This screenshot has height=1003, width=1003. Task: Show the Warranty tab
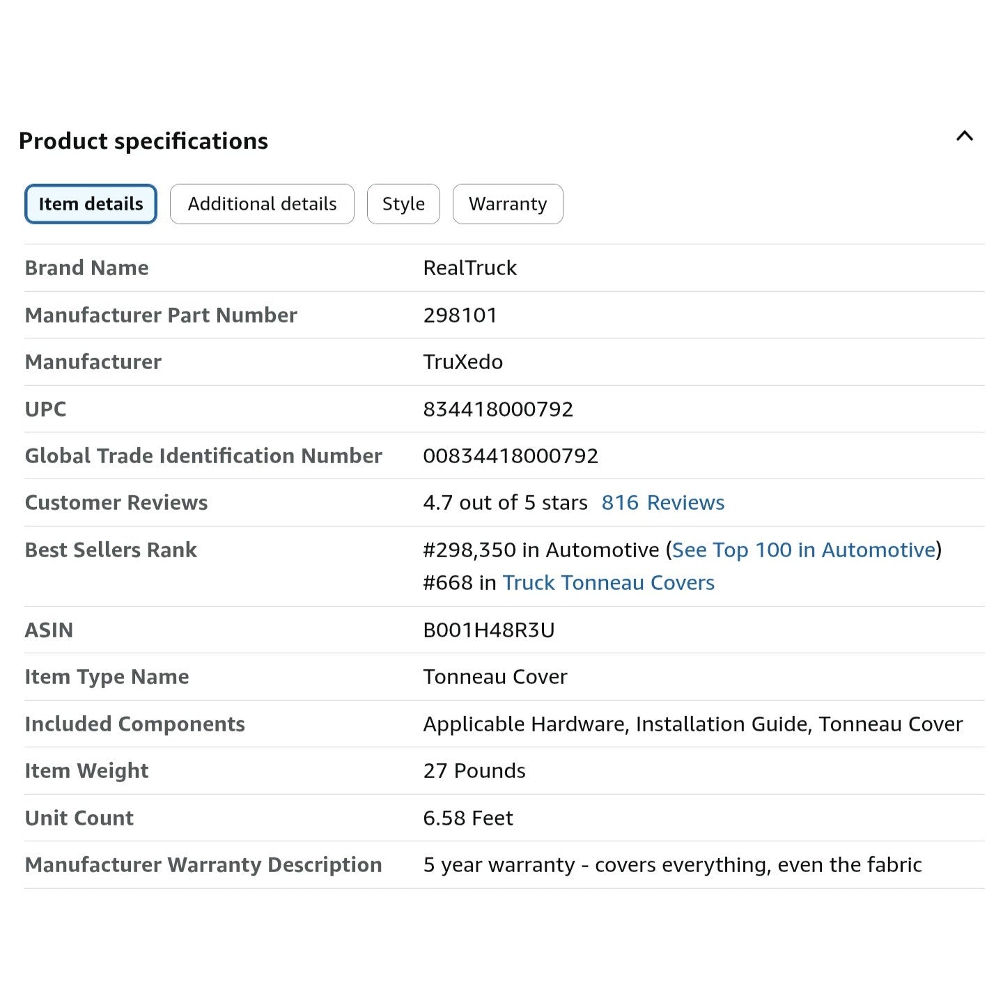[508, 204]
